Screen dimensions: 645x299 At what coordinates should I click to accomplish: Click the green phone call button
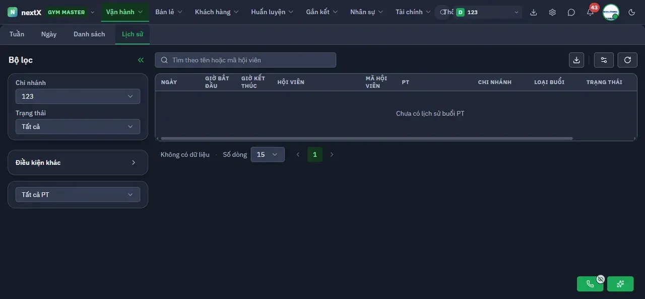[x=590, y=284]
